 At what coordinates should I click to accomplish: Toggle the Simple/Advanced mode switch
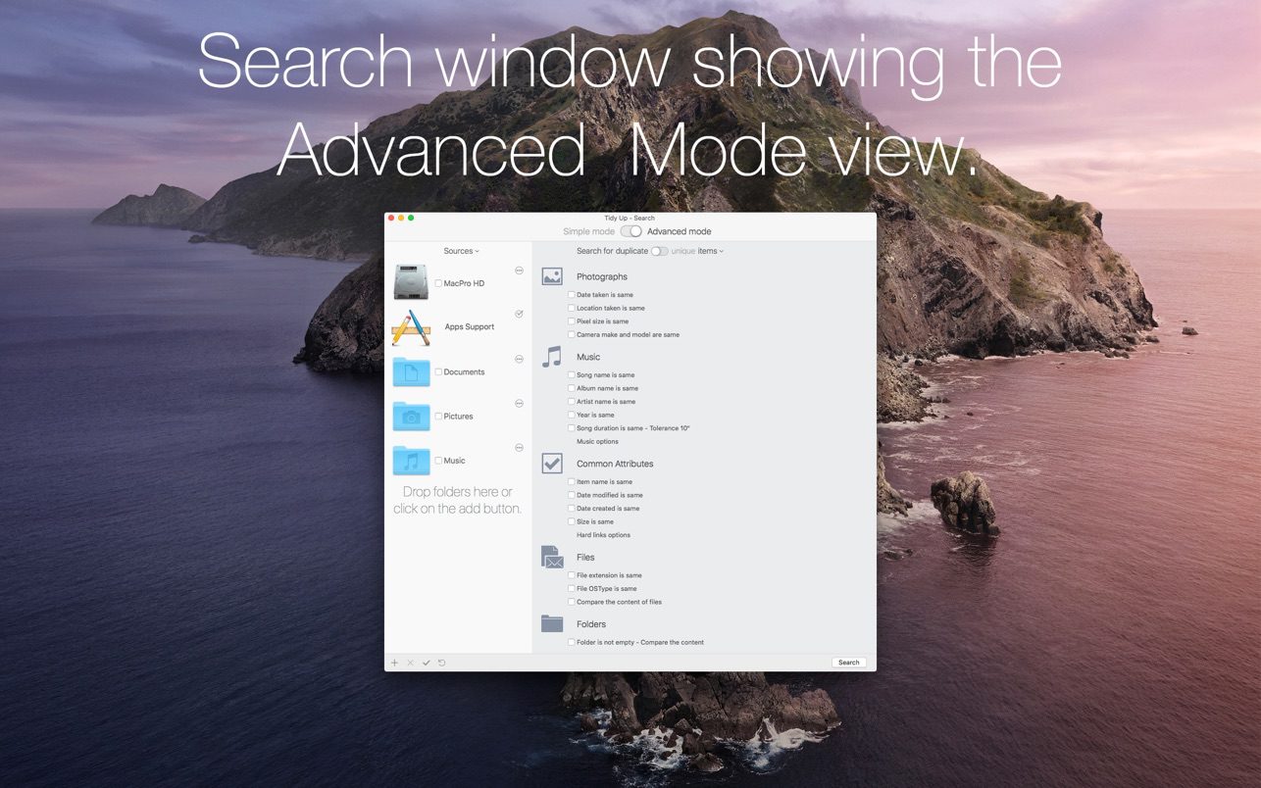tap(630, 231)
